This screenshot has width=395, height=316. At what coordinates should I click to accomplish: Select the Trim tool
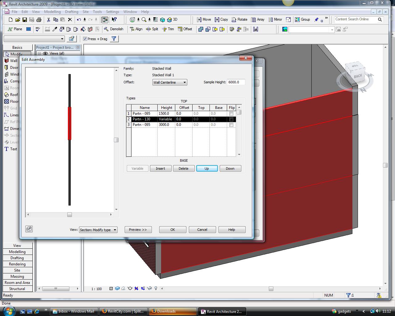click(x=168, y=29)
